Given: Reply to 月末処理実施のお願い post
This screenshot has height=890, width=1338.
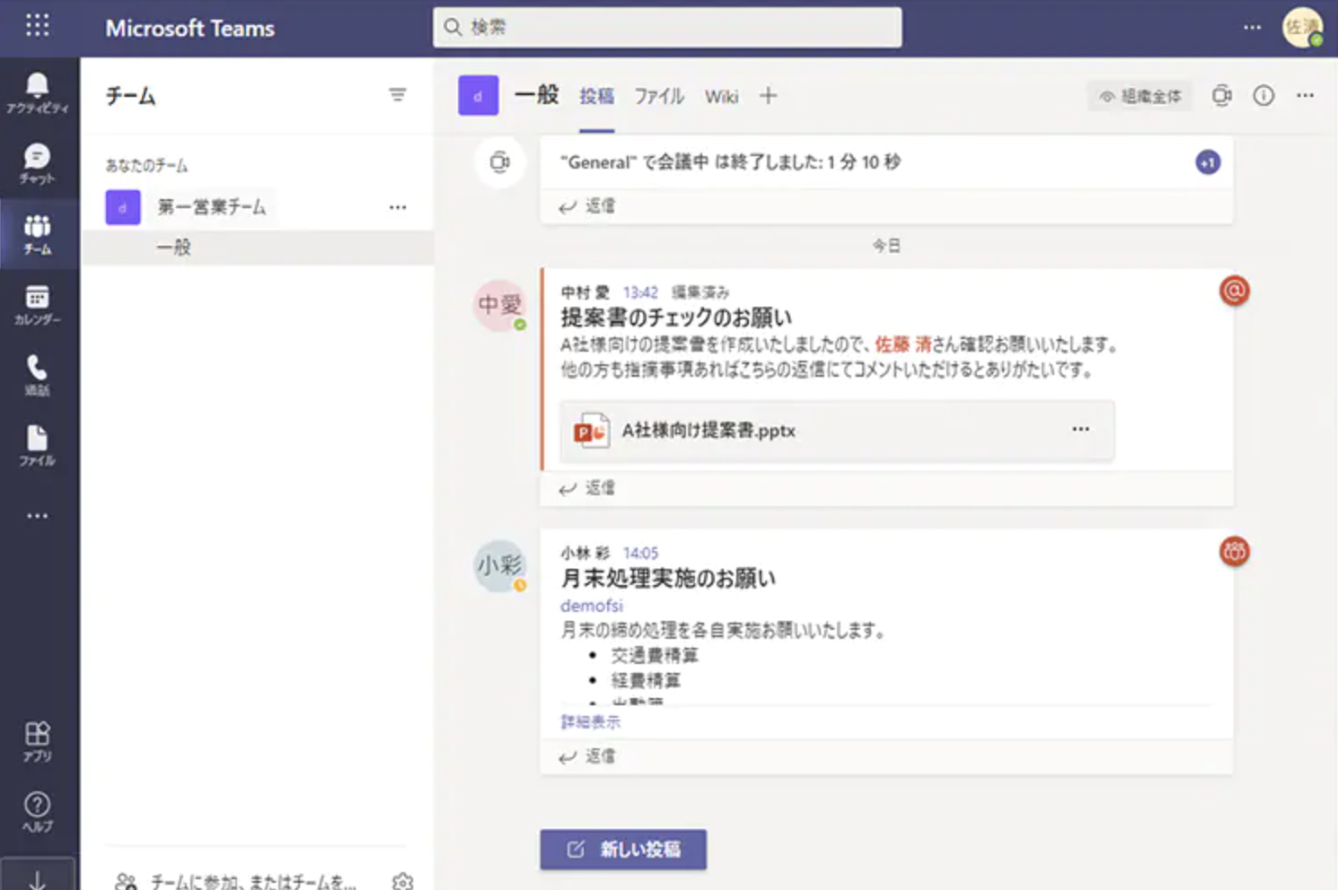Looking at the screenshot, I should click(x=587, y=756).
